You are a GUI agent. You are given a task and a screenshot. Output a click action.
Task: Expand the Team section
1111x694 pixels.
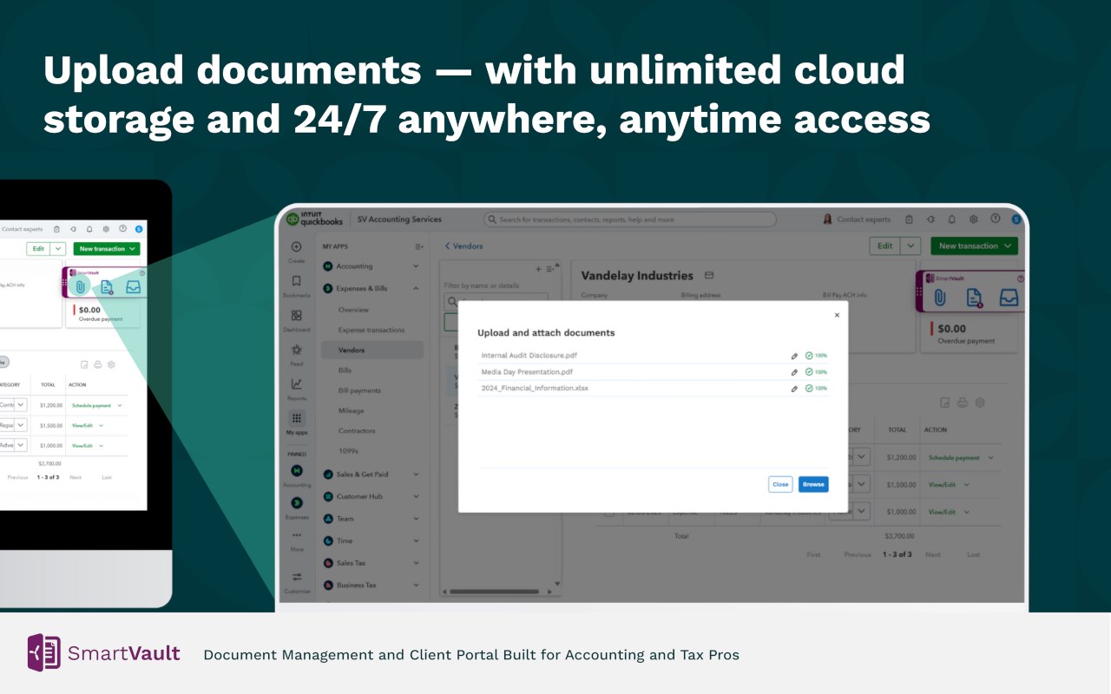416,519
